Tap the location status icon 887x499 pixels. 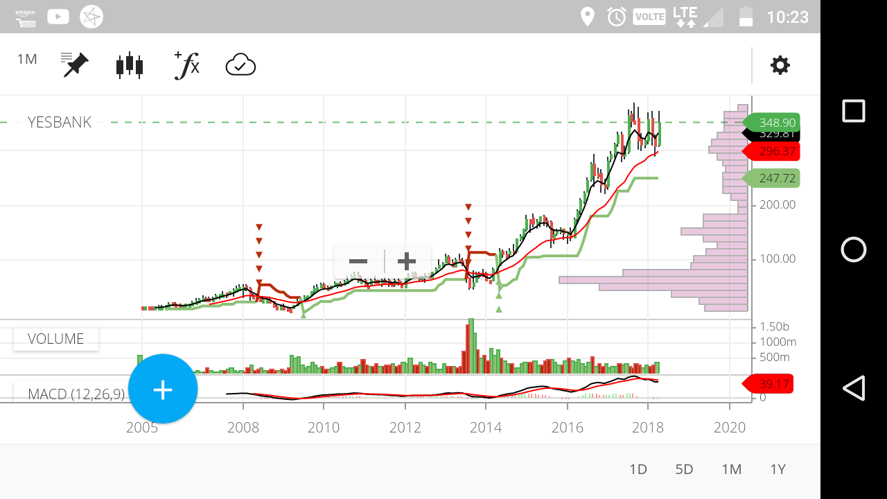tap(588, 17)
